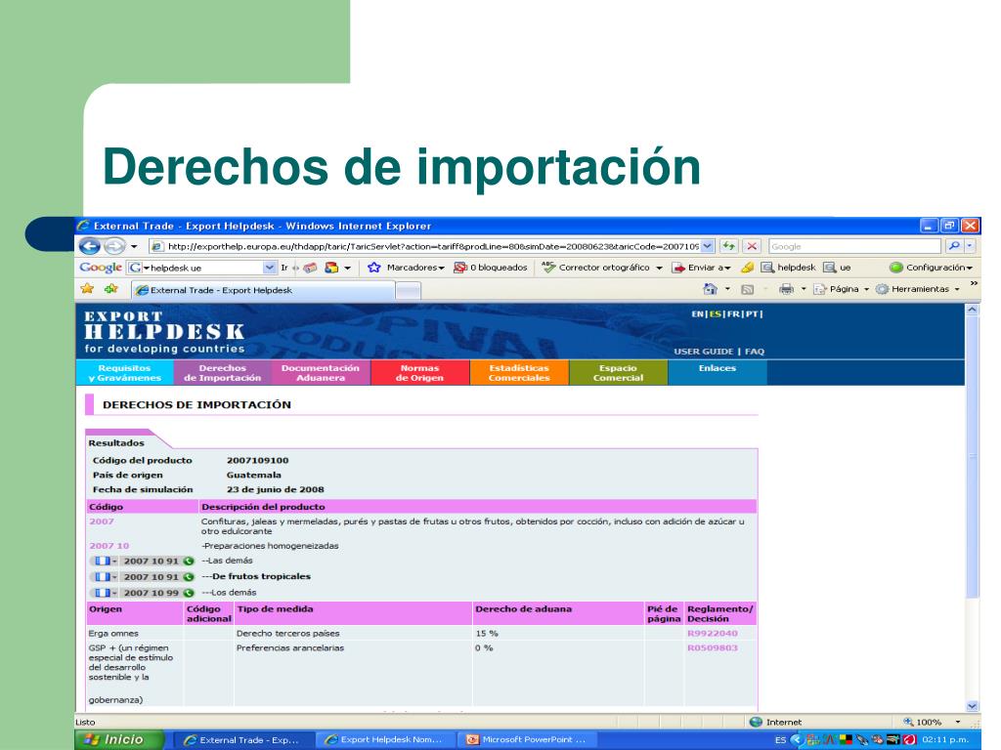
Task: Open the 'Normas de Origen' tab
Action: click(x=419, y=373)
